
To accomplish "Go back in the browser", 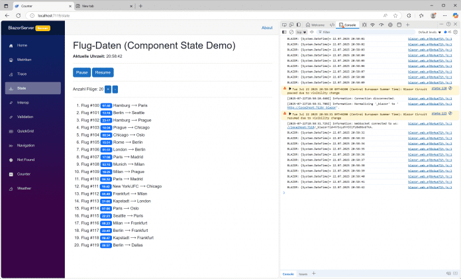I will 7,16.
